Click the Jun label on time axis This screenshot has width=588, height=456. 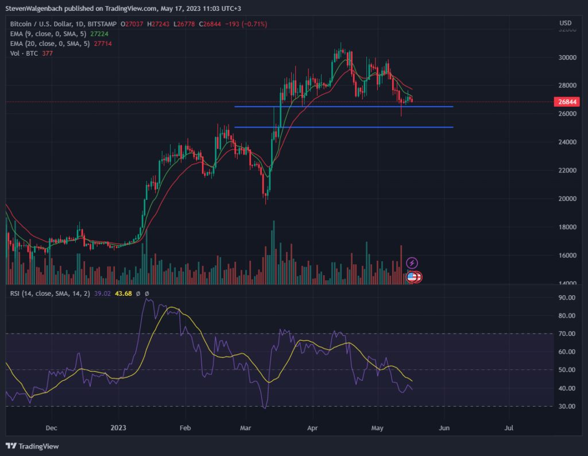click(x=444, y=428)
